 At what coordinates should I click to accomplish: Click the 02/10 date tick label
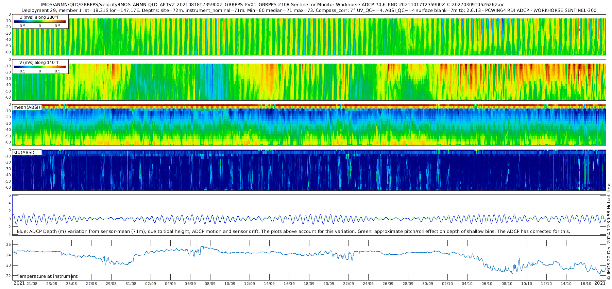tap(447, 284)
